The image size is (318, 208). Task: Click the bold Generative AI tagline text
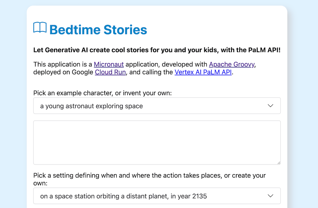157,50
